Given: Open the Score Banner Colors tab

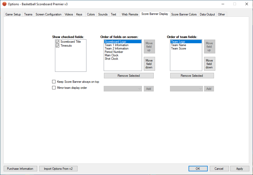Looking at the screenshot, I should 184,14.
